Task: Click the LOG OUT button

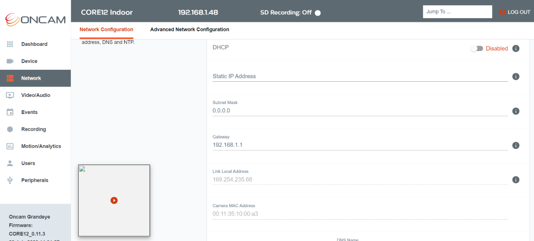Action: click(515, 12)
